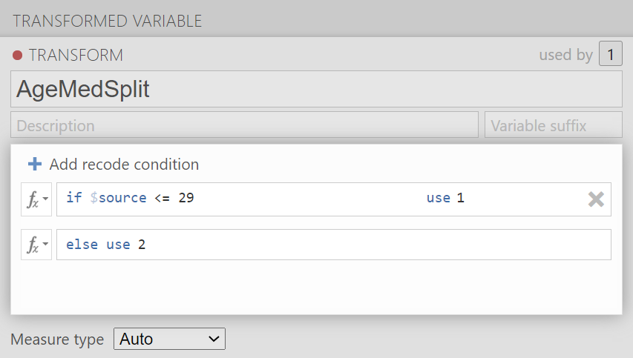Click the $source token in the condition
This screenshot has width=633, height=358.
[119, 199]
